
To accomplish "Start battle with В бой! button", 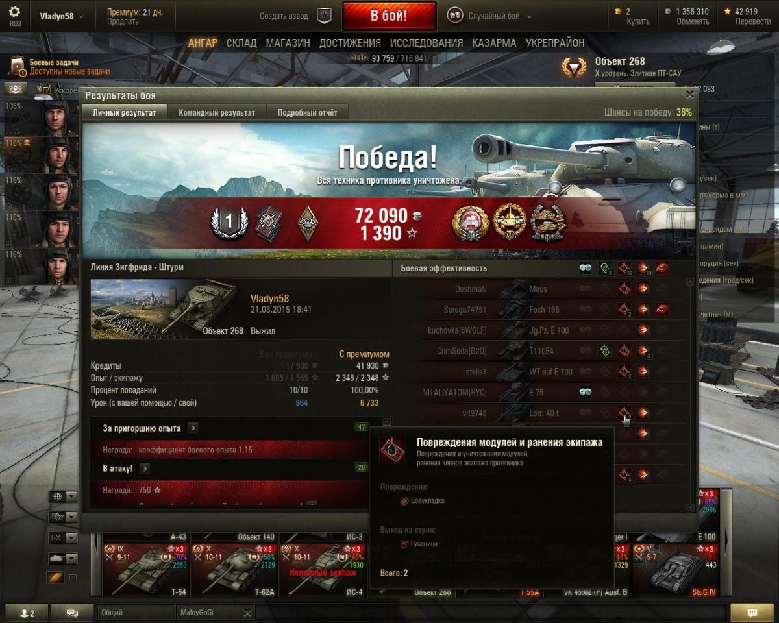I will 389,16.
